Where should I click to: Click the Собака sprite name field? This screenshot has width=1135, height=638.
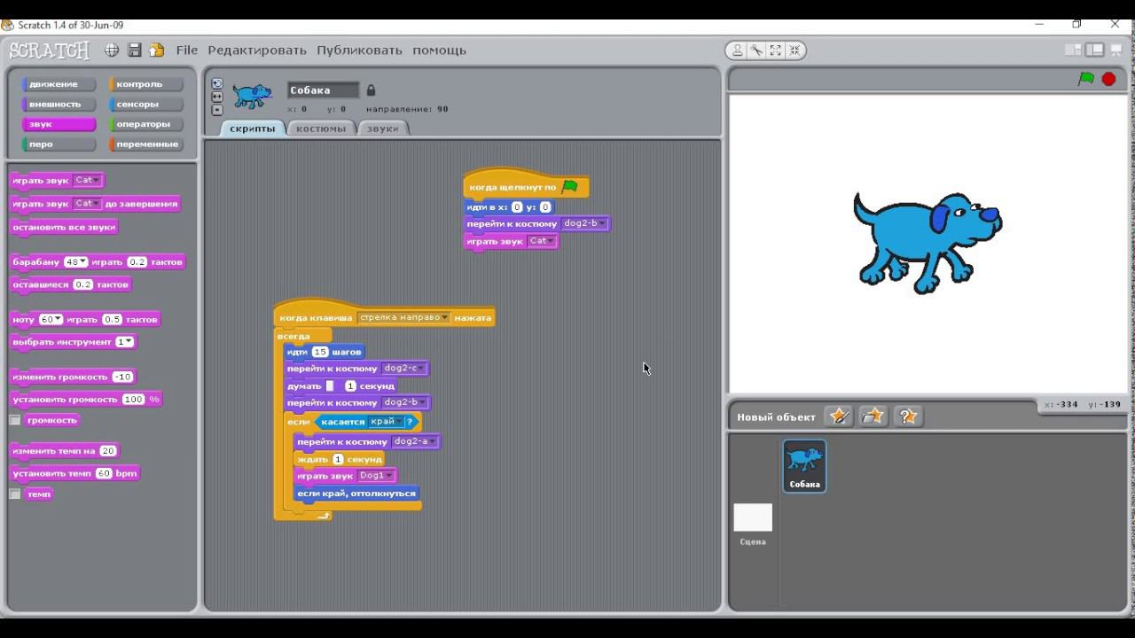pyautogui.click(x=324, y=90)
